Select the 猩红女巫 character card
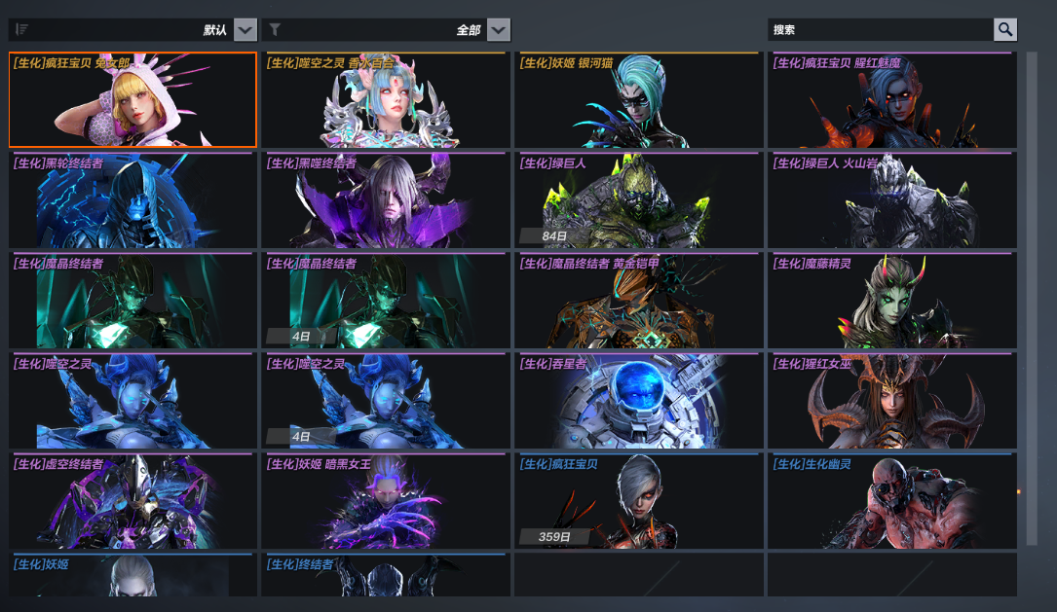Viewport: 1057px width, 612px height. pos(891,401)
